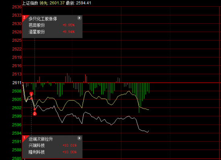The width and height of the screenshot is (221, 160).
Task: Select red event marker 2 on chart
Action: [x=35, y=113]
